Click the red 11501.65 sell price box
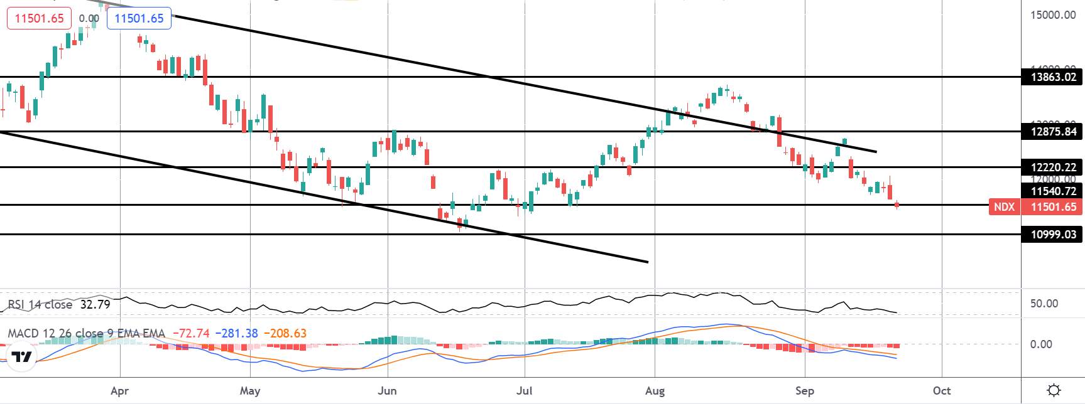This screenshot has height=404, width=1085. [39, 18]
